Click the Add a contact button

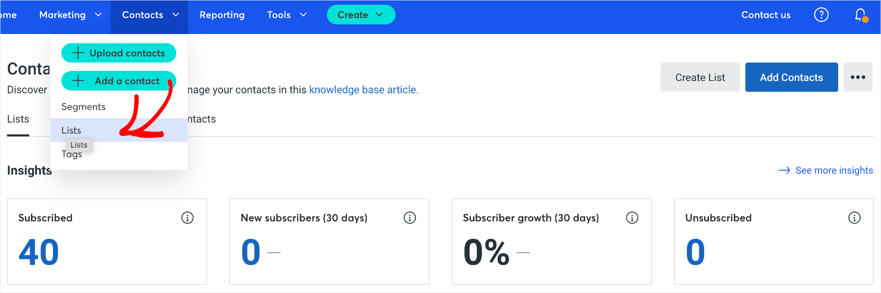(118, 81)
